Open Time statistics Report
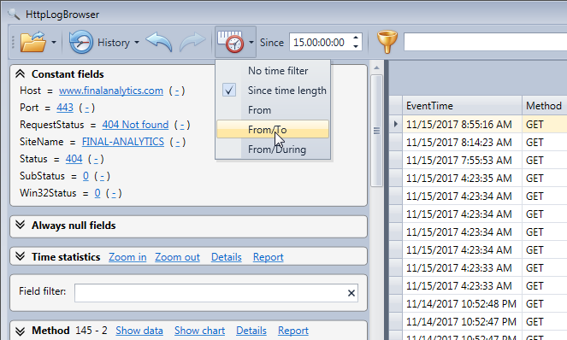 (x=269, y=257)
